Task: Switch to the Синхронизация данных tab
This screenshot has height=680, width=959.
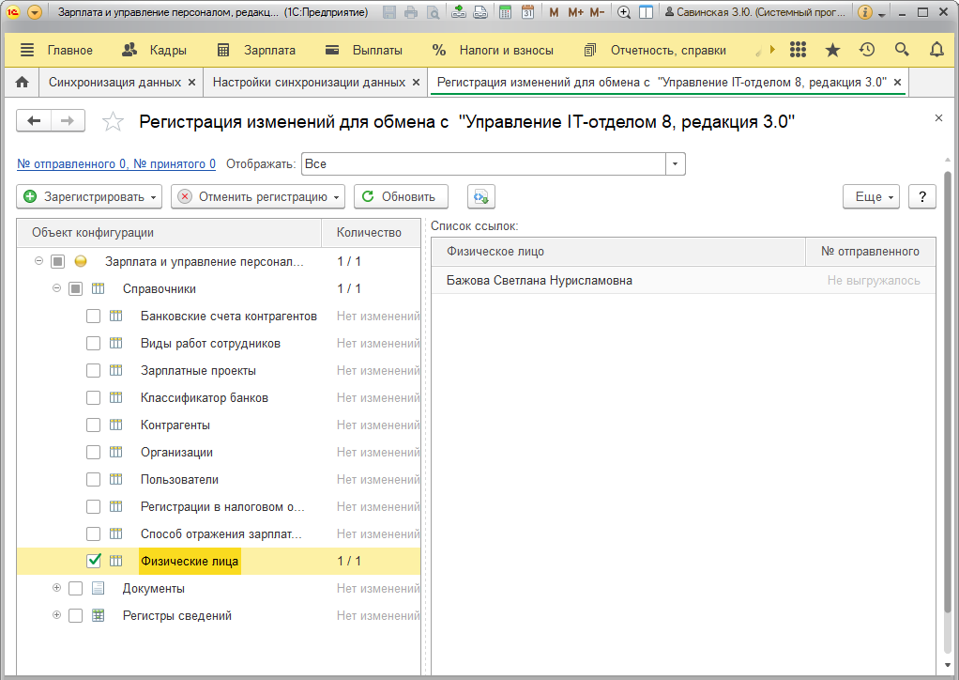Action: coord(114,83)
